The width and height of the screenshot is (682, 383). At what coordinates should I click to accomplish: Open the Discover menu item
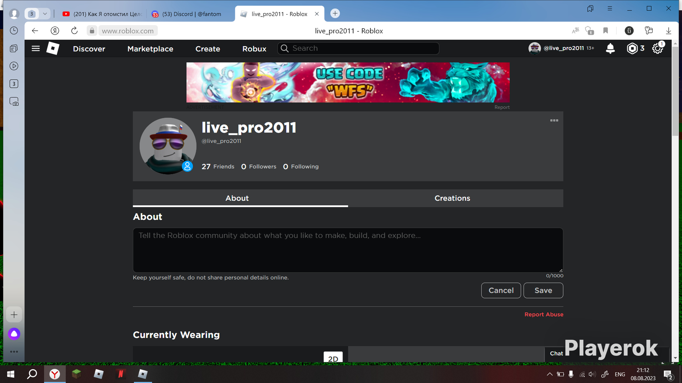point(89,49)
